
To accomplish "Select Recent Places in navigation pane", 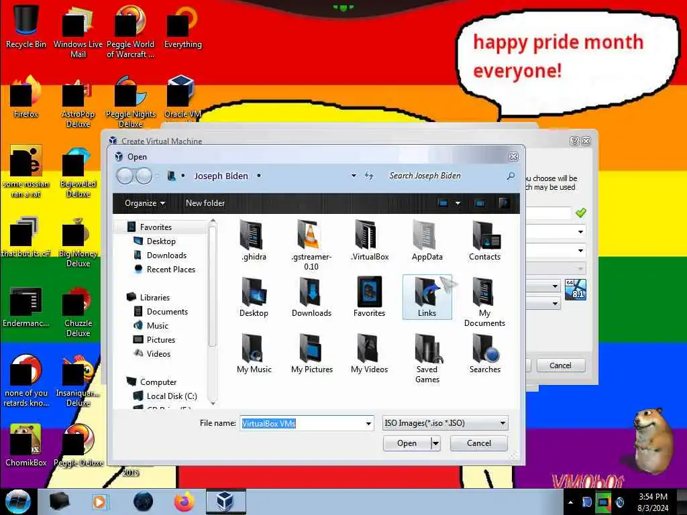I will pyautogui.click(x=171, y=270).
